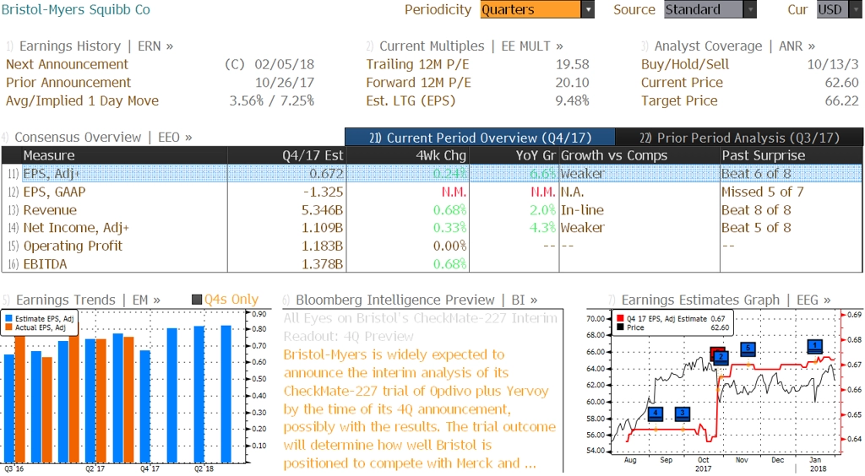The height and width of the screenshot is (476, 865).
Task: Select the Operating Profit measure row
Action: pos(432,246)
